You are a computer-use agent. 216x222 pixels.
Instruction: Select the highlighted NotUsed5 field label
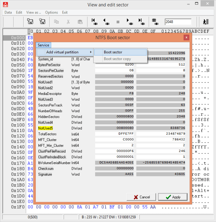click(46, 128)
